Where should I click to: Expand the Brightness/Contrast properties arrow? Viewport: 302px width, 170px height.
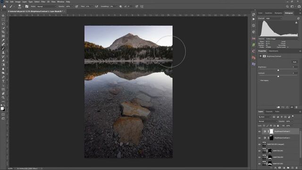click(260, 56)
